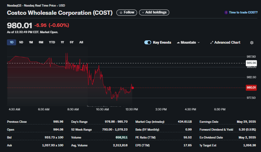Switch to the 1M range tab
Viewport: 261px width, 152px height.
(31, 42)
